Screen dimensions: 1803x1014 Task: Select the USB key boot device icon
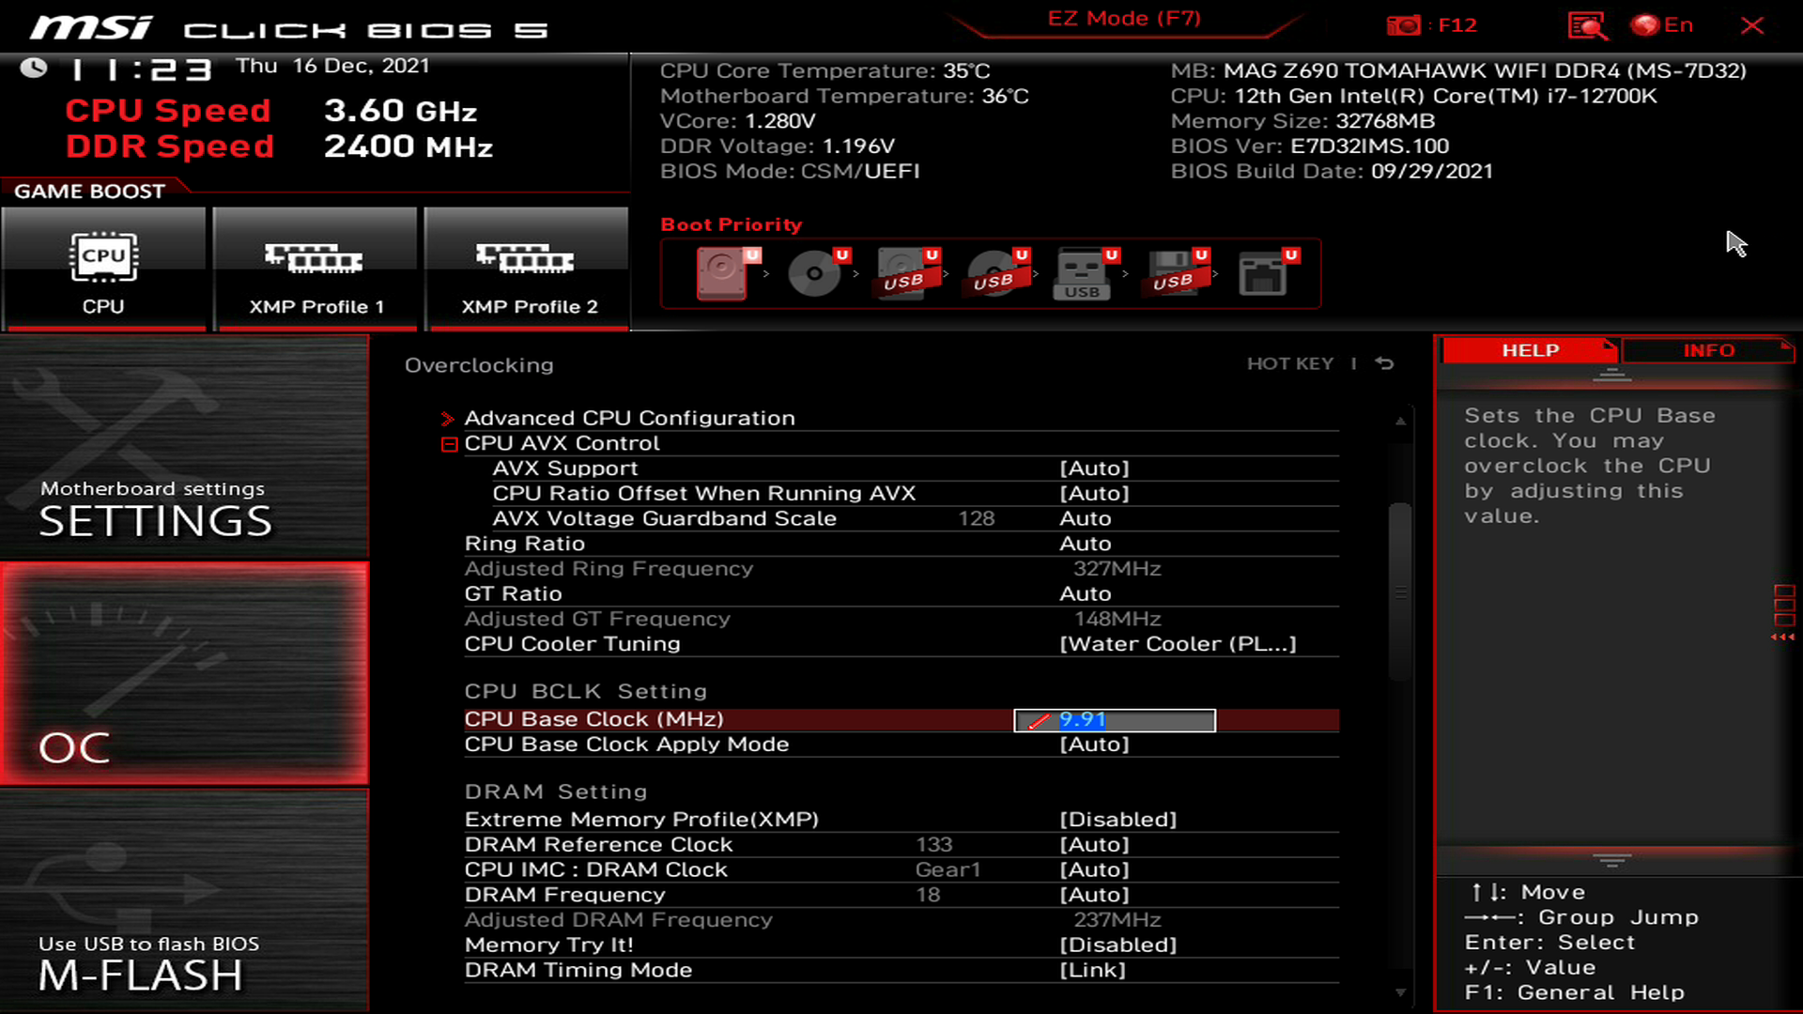click(x=1086, y=273)
